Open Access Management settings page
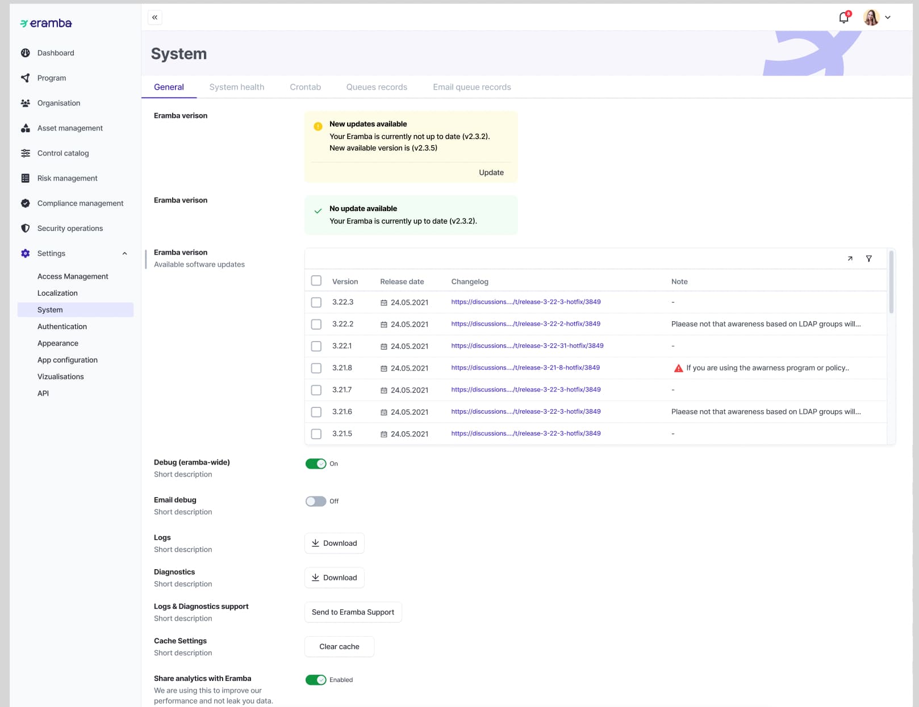Image resolution: width=919 pixels, height=707 pixels. point(73,276)
